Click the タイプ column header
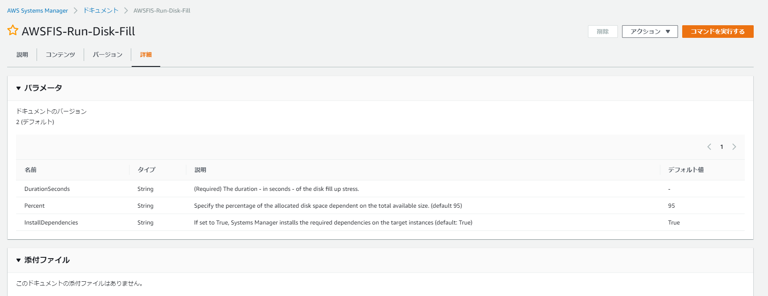 click(146, 170)
